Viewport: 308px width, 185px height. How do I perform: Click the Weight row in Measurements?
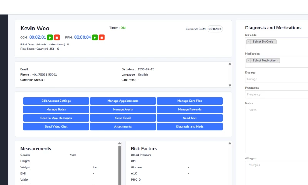pos(59,167)
